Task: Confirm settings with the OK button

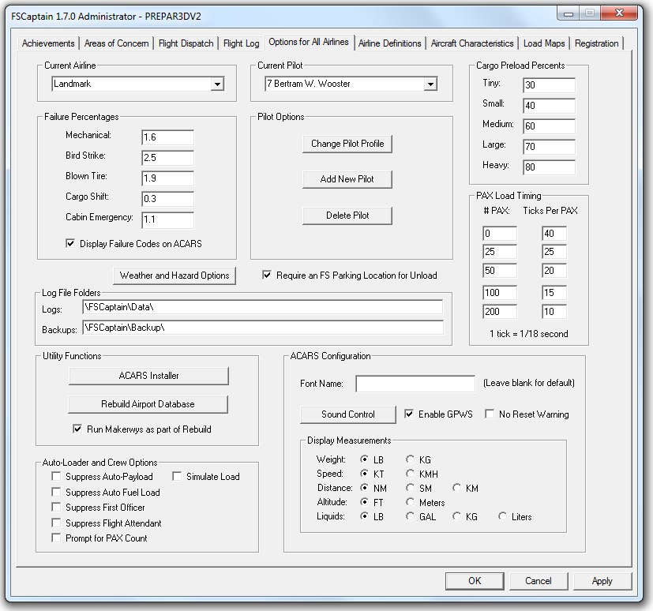Action: click(475, 581)
